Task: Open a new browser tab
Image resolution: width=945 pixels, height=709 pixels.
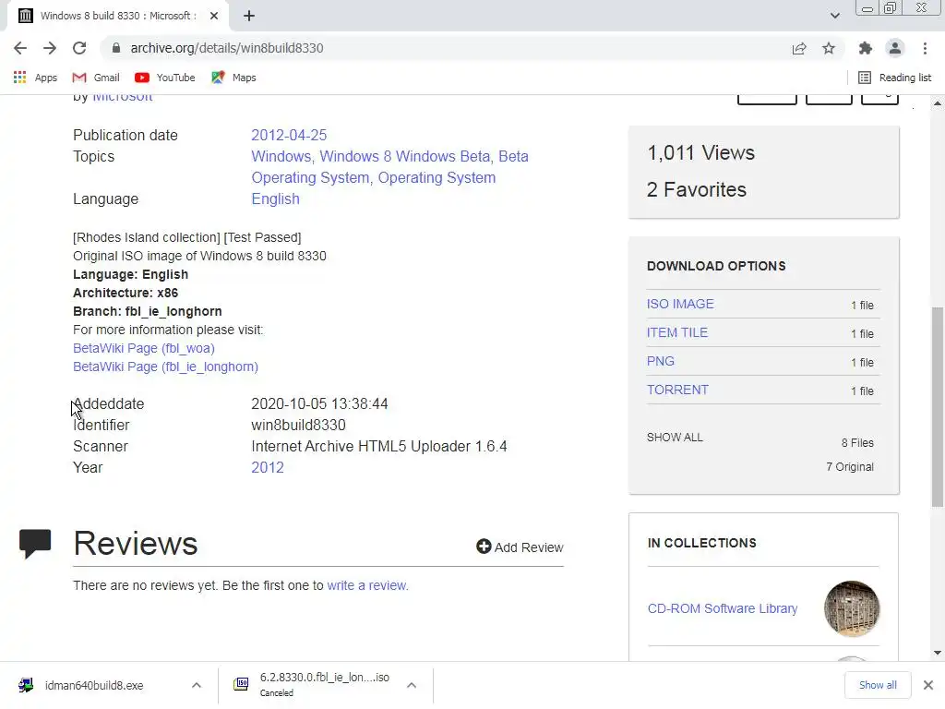Action: [x=249, y=16]
